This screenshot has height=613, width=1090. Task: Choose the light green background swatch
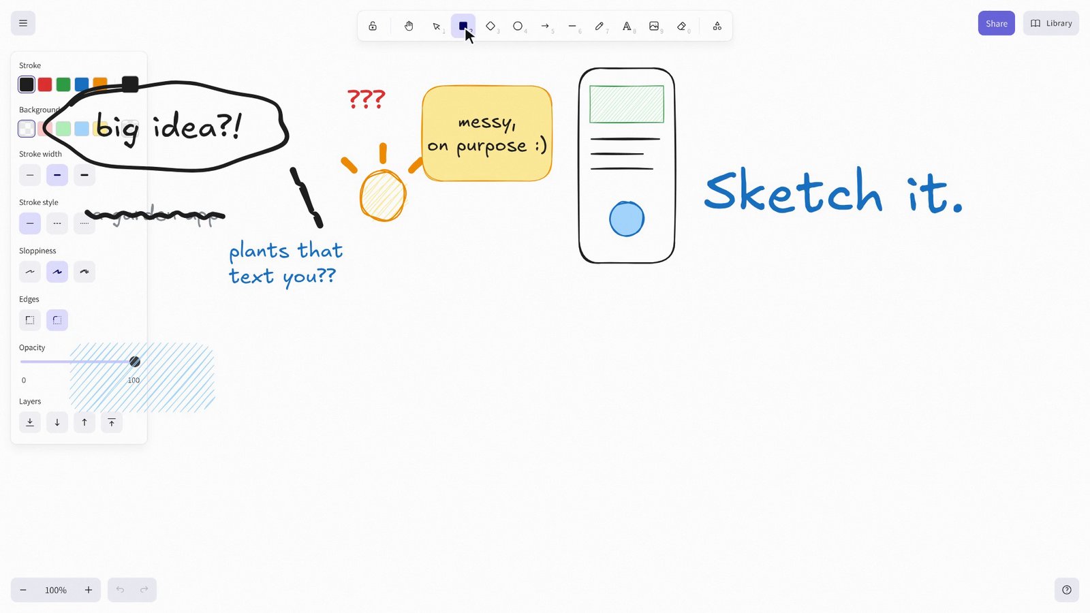[x=63, y=129]
